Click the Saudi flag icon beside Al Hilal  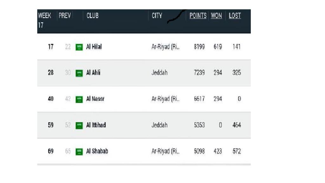tap(79, 47)
